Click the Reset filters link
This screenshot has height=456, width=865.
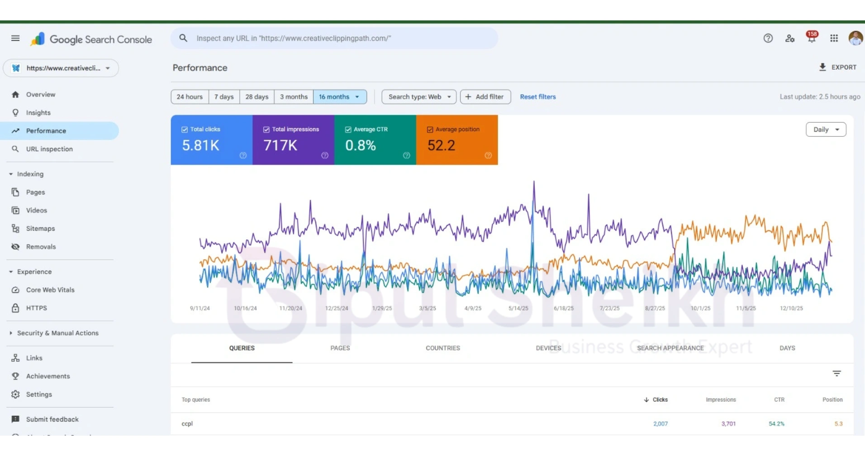coord(537,96)
